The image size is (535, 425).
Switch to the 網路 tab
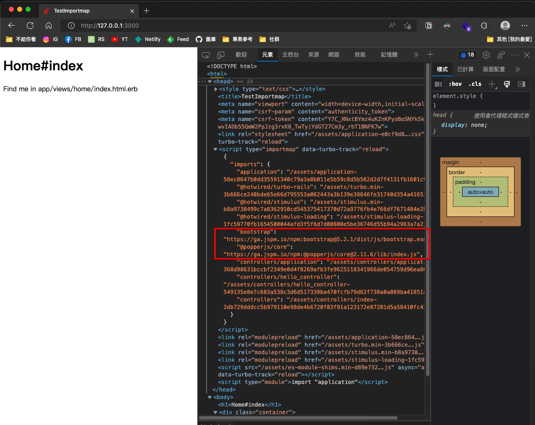pos(334,55)
